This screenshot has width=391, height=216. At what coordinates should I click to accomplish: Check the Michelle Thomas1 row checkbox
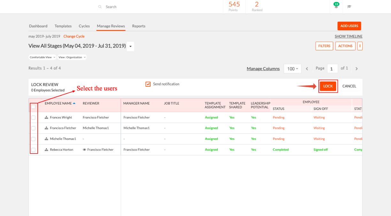(x=33, y=139)
